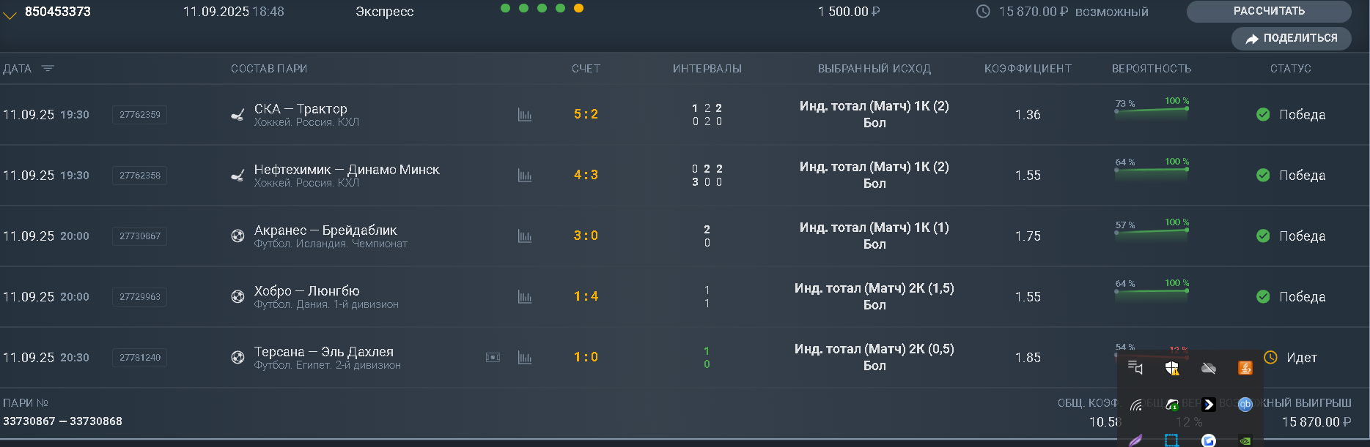Screen dimensions: 1370x447
Task: Click the СТАТУС column header
Action: click(1290, 69)
